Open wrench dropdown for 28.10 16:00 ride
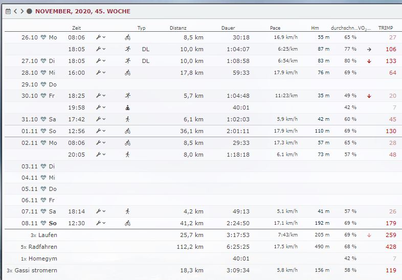 tap(101, 73)
